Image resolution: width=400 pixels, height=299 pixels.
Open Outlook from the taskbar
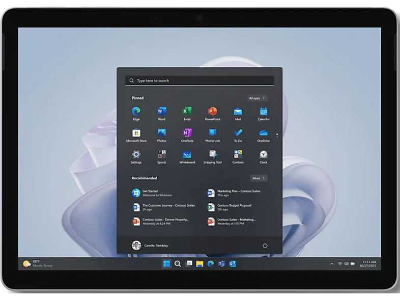point(233,263)
